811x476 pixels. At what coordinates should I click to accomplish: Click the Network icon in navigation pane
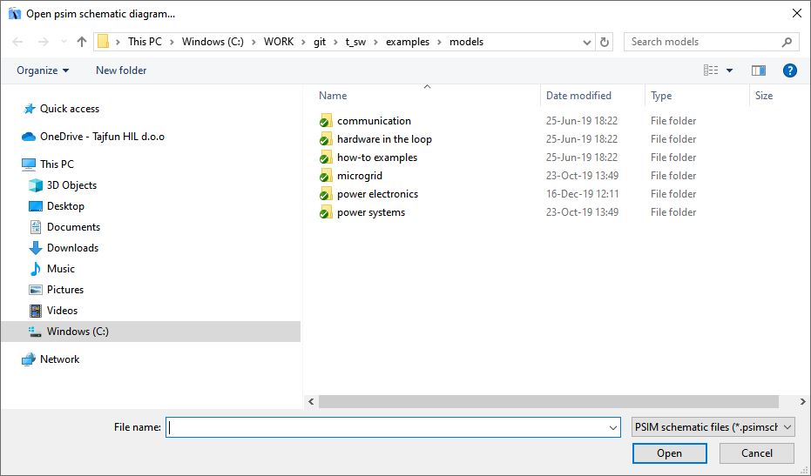point(29,359)
